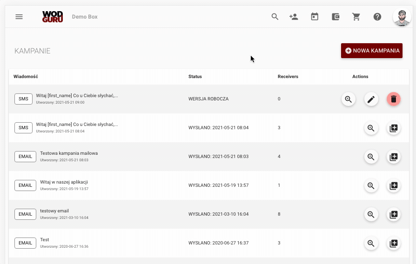Click EMAIL badge of Testowa kampania mailowa
This screenshot has width=416, height=264.
point(25,157)
